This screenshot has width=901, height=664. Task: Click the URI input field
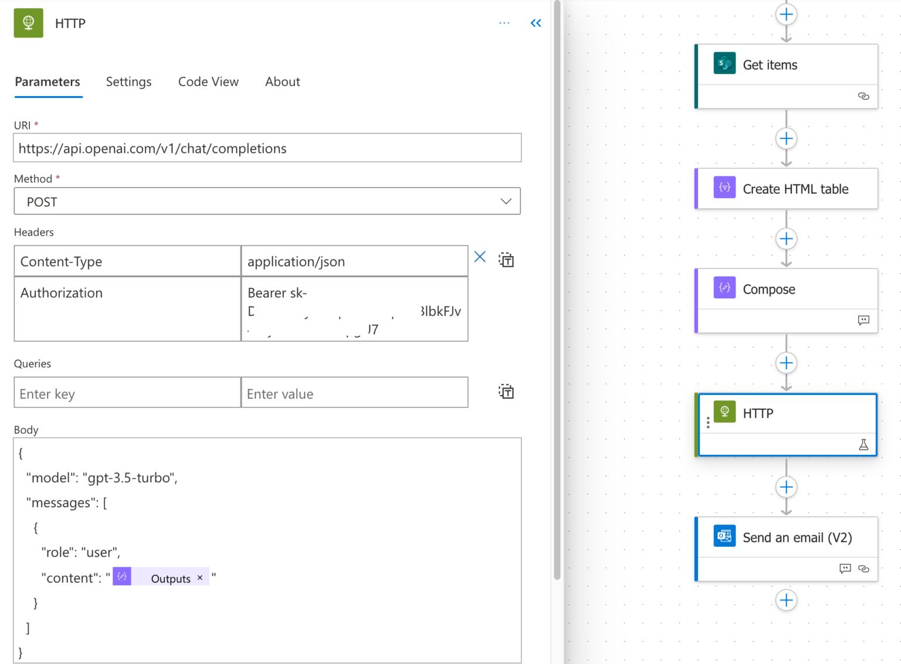point(267,148)
